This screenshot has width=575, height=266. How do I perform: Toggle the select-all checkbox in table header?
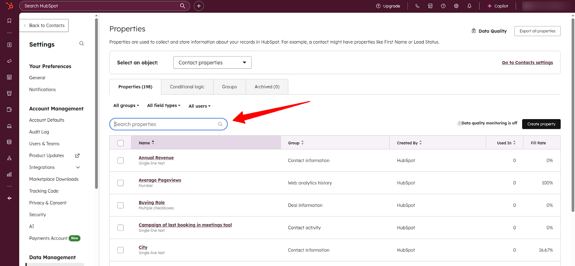[120, 143]
